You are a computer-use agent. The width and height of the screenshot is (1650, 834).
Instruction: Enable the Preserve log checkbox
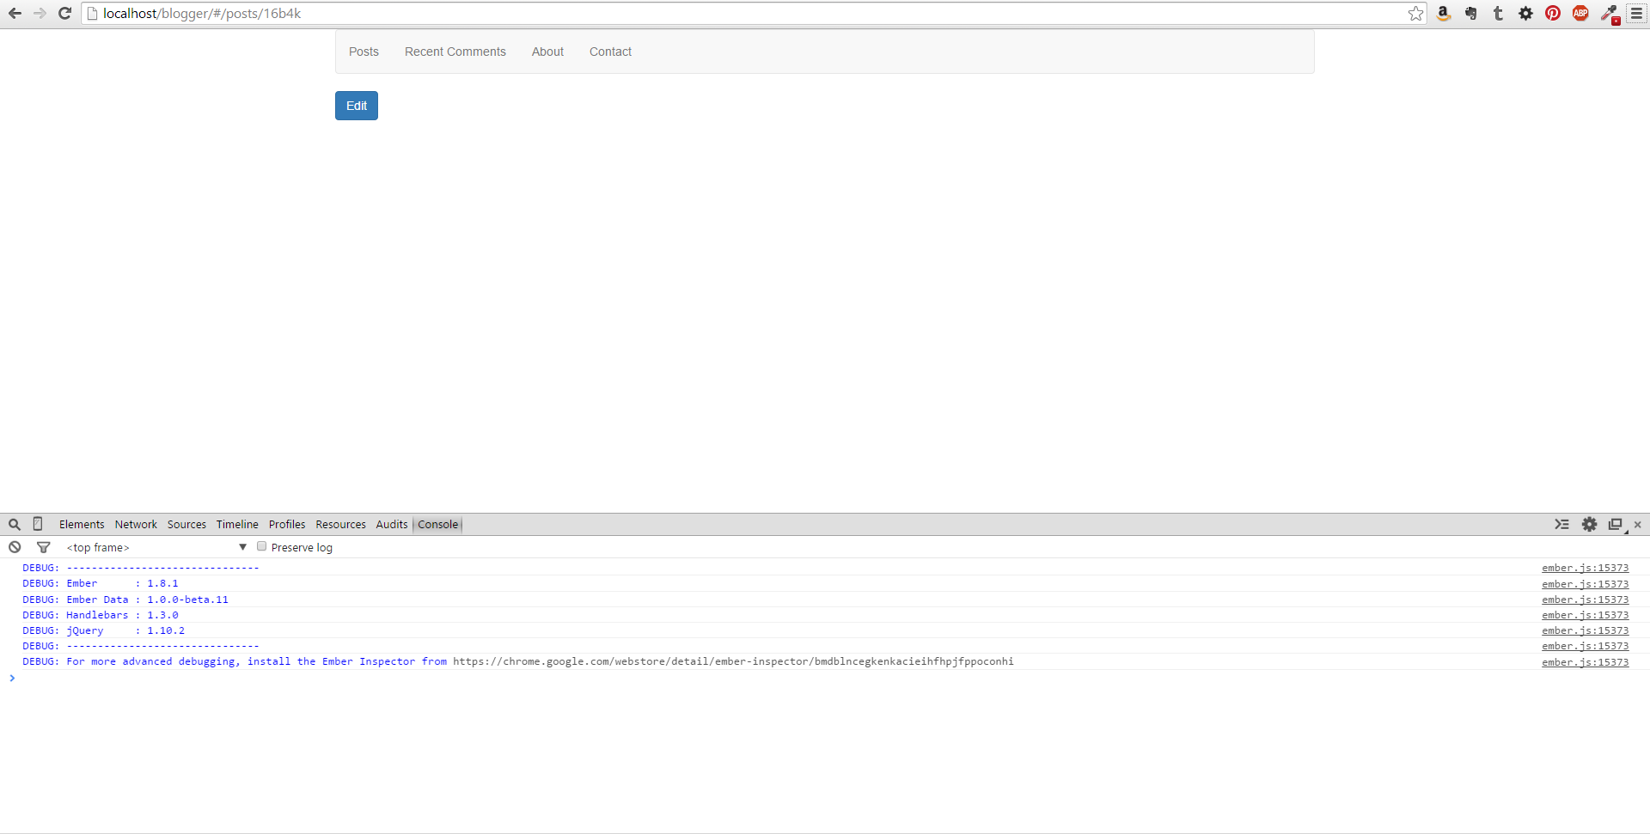pyautogui.click(x=262, y=546)
